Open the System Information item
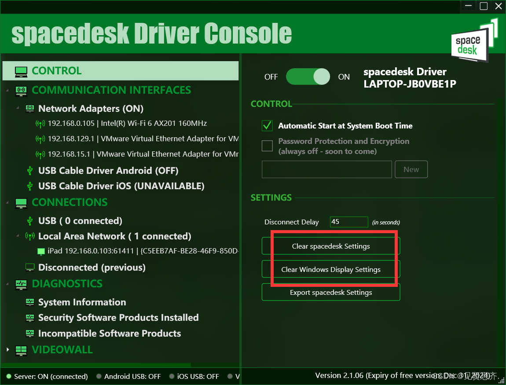Image resolution: width=506 pixels, height=385 pixels. click(82, 302)
